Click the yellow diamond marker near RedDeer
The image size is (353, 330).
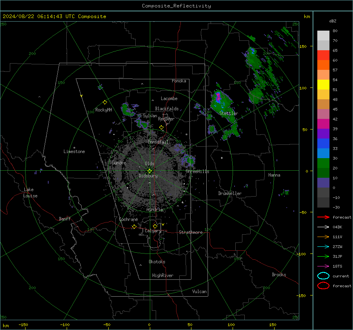(161, 128)
